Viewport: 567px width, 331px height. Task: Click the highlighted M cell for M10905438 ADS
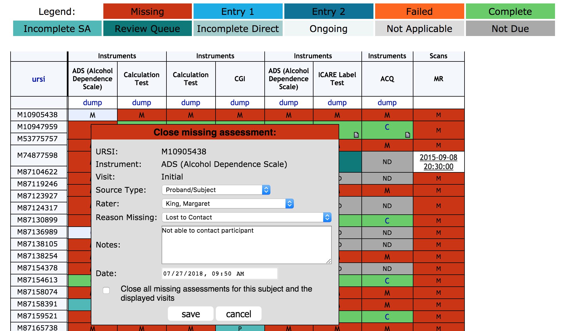(x=93, y=115)
